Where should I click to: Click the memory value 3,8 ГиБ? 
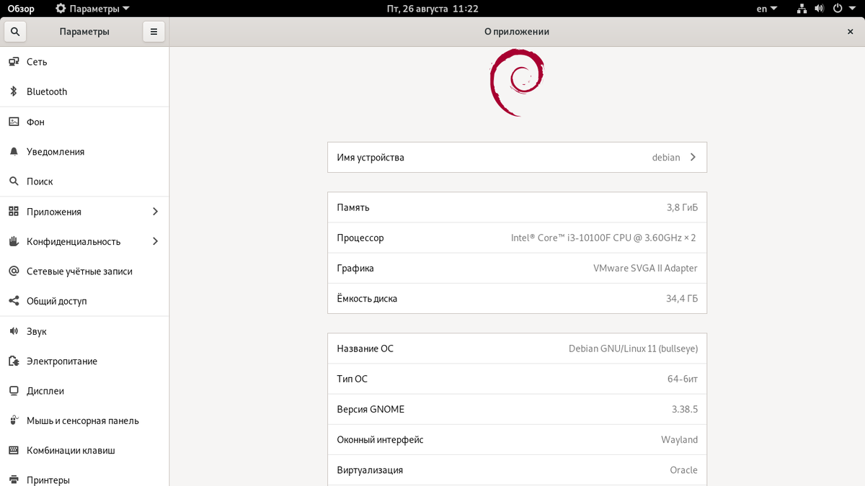coord(682,207)
